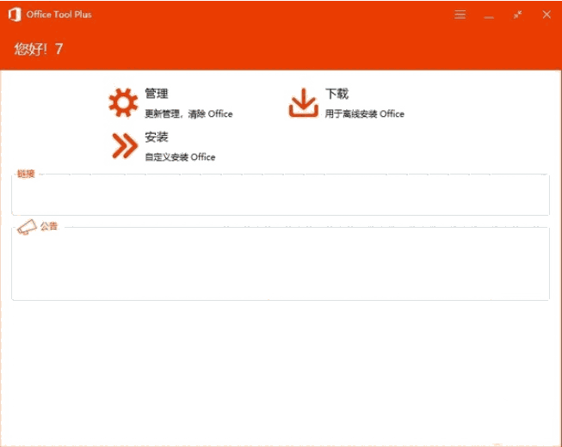
Task: Click the orange gear 管理 icon
Action: [123, 102]
